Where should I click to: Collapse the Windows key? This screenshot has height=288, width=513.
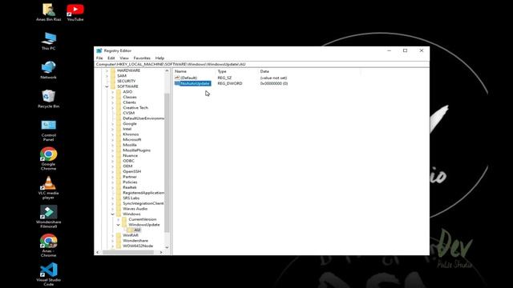tap(112, 214)
